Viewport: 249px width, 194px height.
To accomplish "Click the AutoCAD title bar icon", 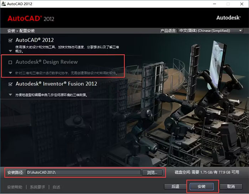I will click(x=3, y=4).
